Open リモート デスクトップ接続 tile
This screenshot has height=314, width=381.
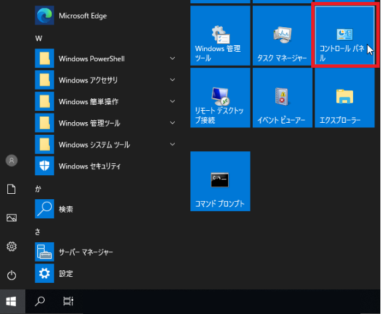[x=220, y=98]
